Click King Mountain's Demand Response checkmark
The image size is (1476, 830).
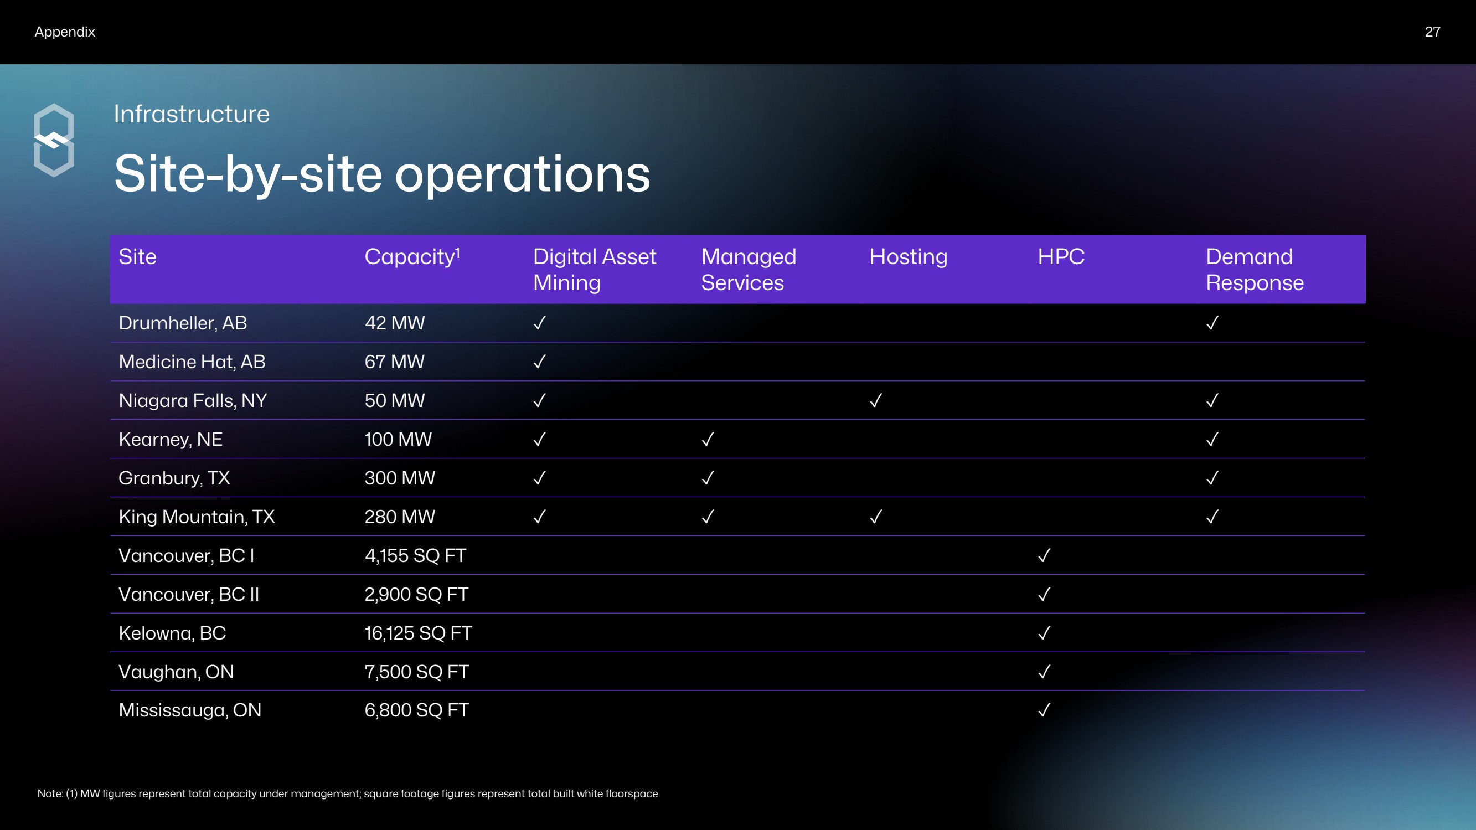(1212, 517)
